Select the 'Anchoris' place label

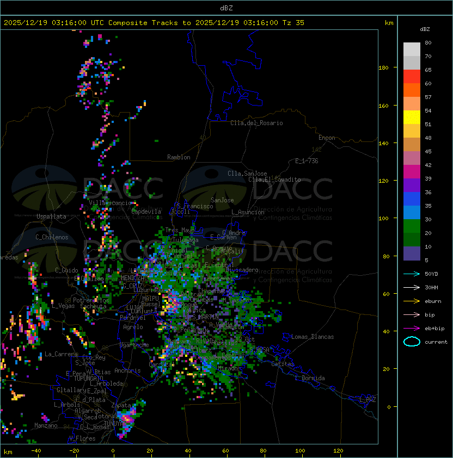127,370
